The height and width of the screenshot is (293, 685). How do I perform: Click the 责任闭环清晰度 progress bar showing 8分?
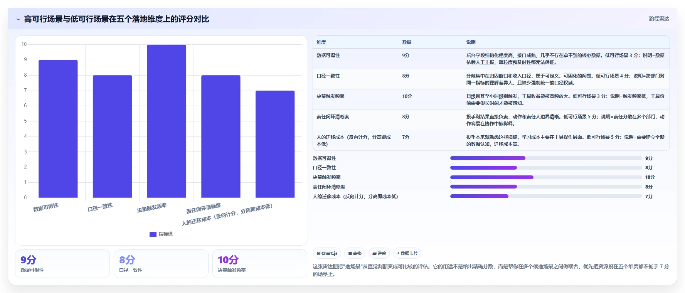click(x=546, y=187)
